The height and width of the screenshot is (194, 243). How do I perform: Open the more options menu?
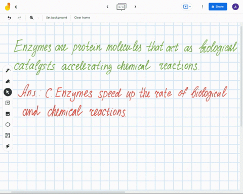coord(202,7)
